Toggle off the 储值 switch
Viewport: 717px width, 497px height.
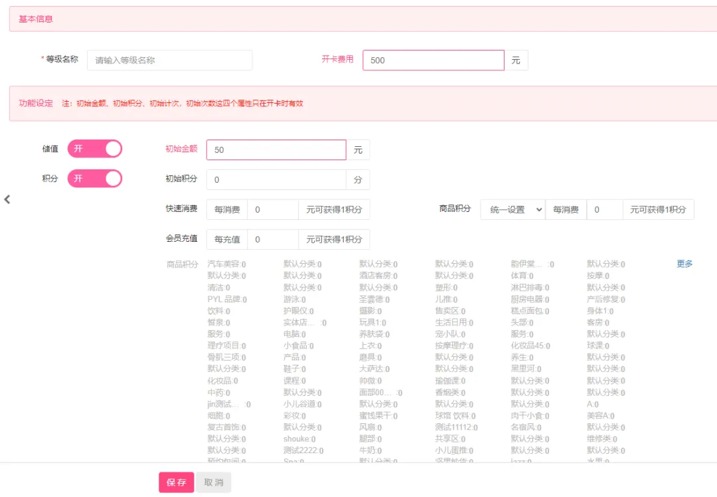click(95, 148)
